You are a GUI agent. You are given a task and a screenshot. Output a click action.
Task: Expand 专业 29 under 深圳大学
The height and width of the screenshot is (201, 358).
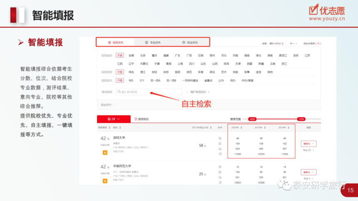308,150
